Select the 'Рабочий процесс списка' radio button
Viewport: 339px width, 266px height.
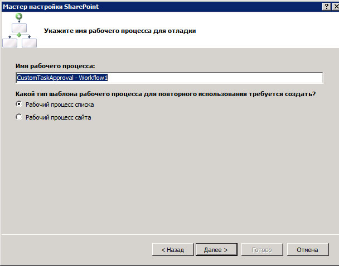19,104
